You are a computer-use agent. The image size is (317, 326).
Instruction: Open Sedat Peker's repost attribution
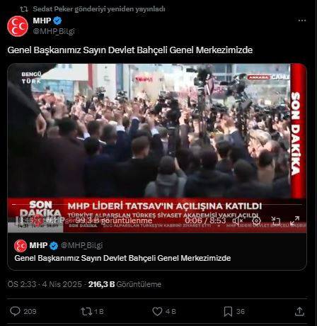[99, 9]
